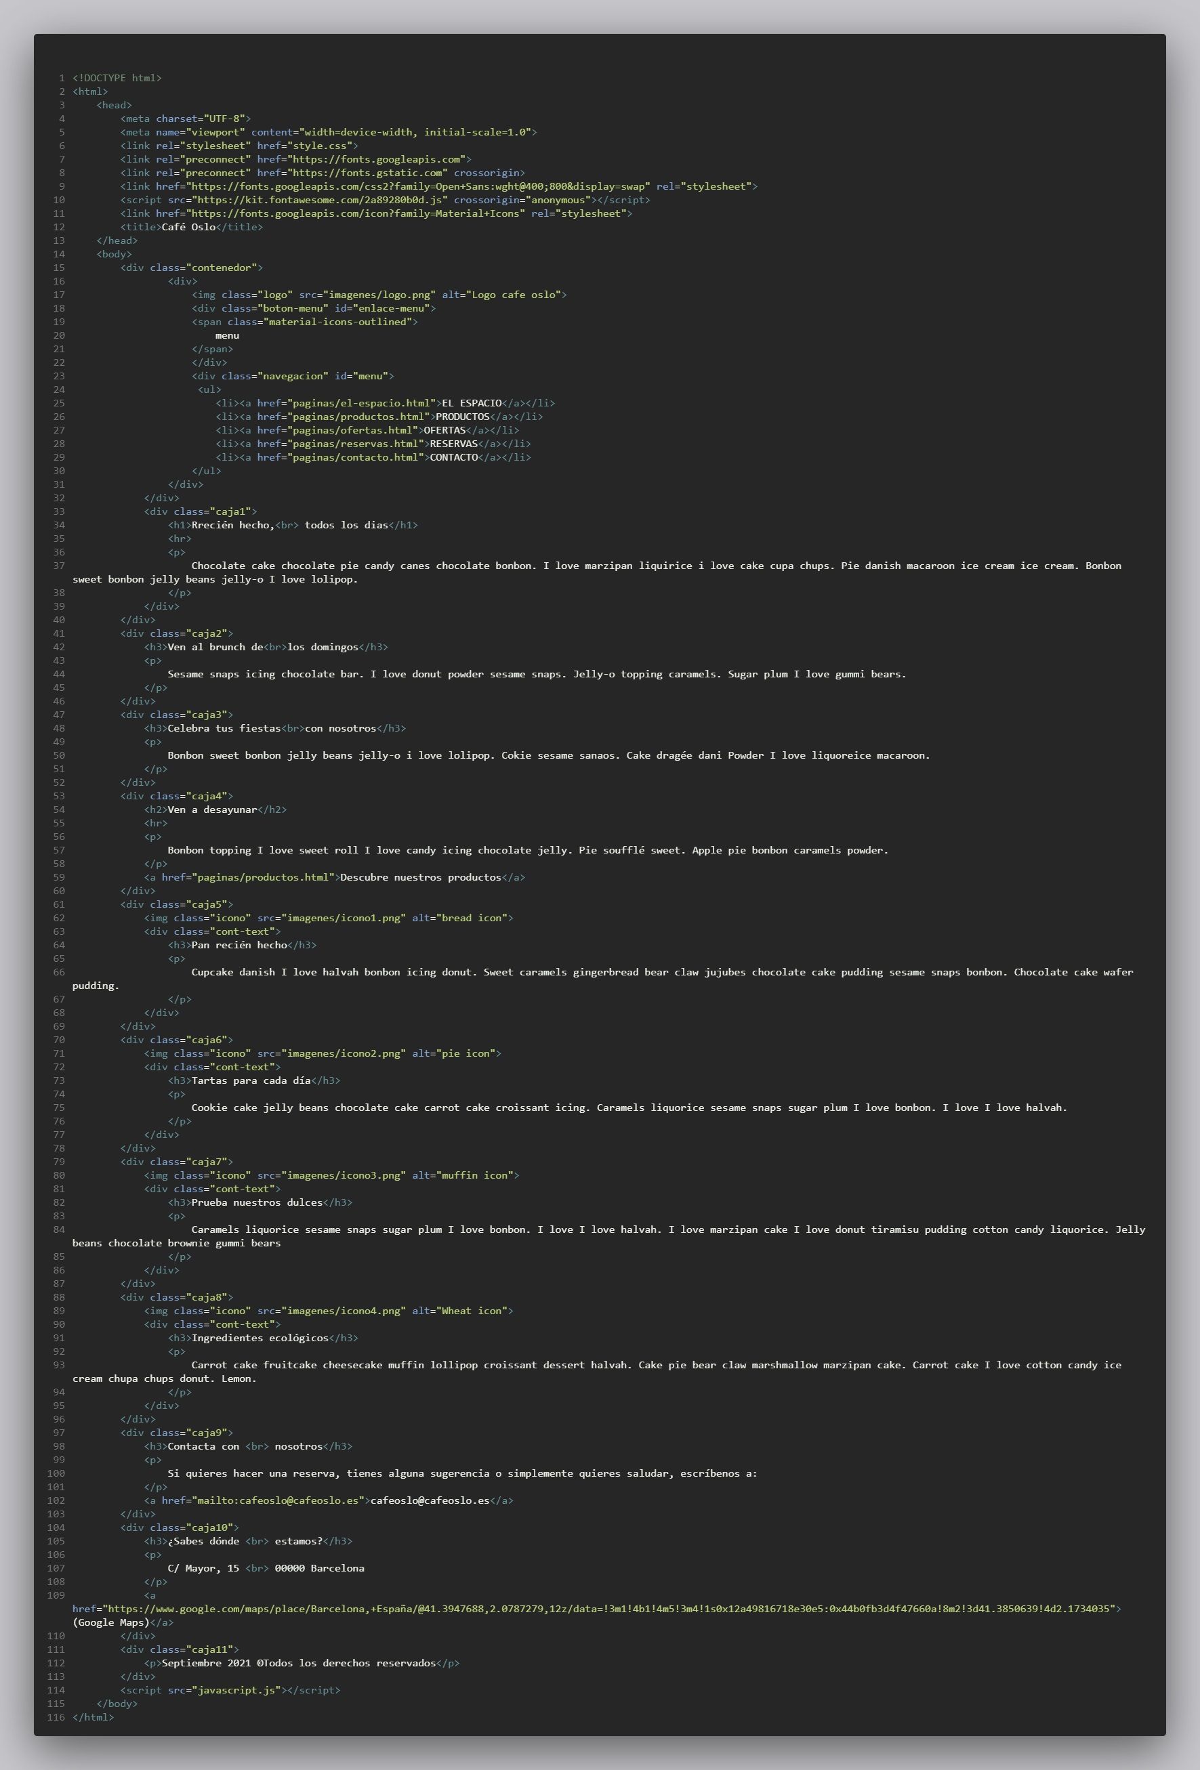Click the closing '</html>' tag

click(93, 1716)
